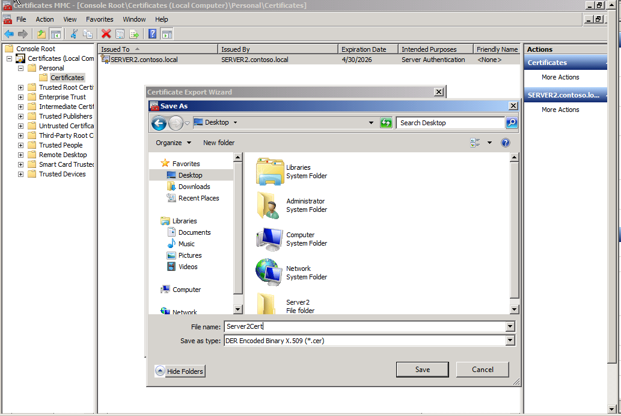The width and height of the screenshot is (621, 416).
Task: Click the Save As back navigation button
Action: click(159, 123)
